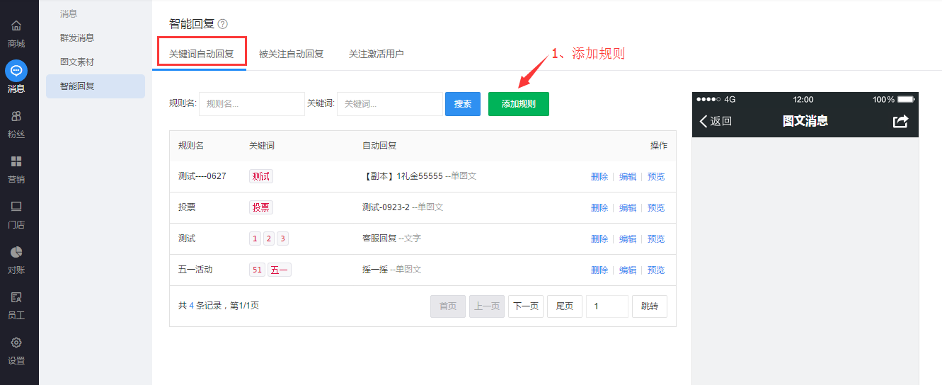Select 群发消息 in the side menu

pyautogui.click(x=77, y=38)
